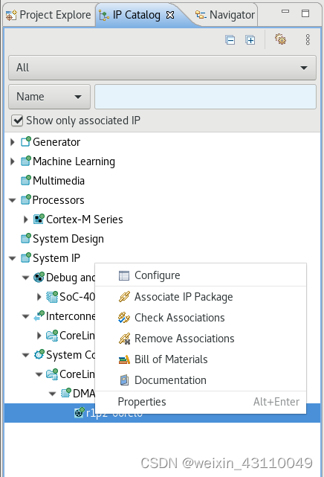Expand the Generator tree node
The width and height of the screenshot is (324, 477).
coord(12,142)
